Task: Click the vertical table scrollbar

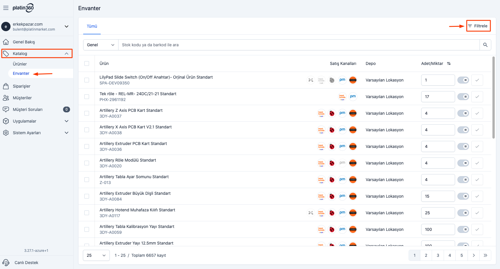Action: [x=494, y=98]
